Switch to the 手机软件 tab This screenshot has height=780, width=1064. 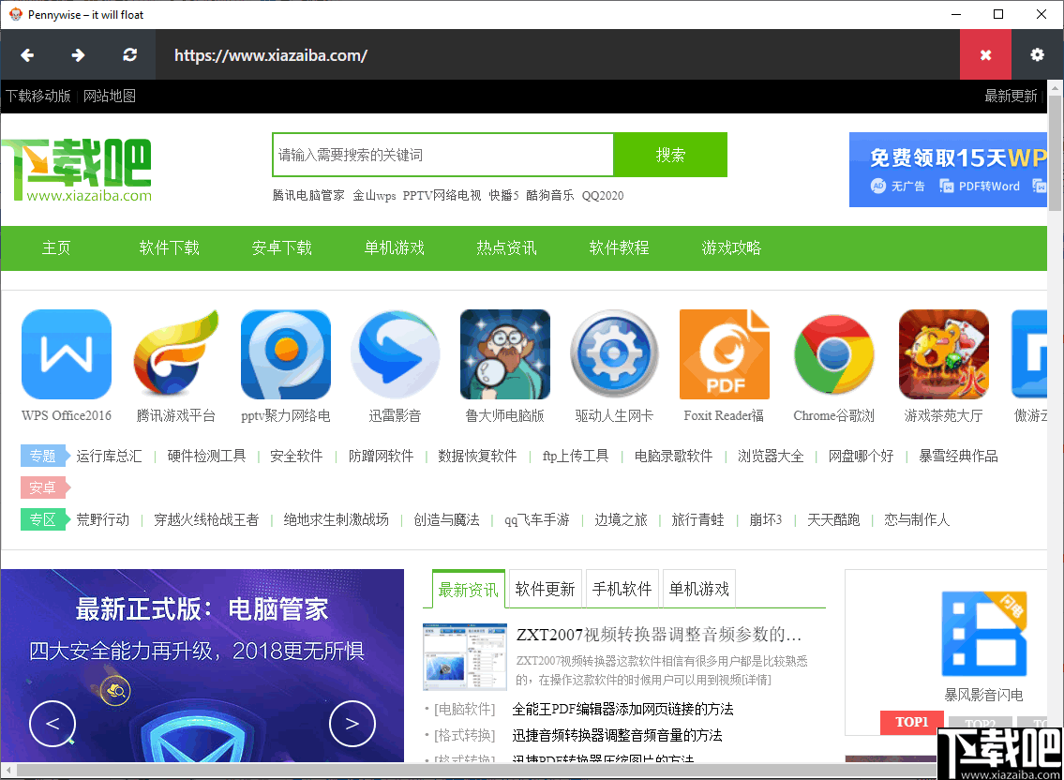point(622,589)
